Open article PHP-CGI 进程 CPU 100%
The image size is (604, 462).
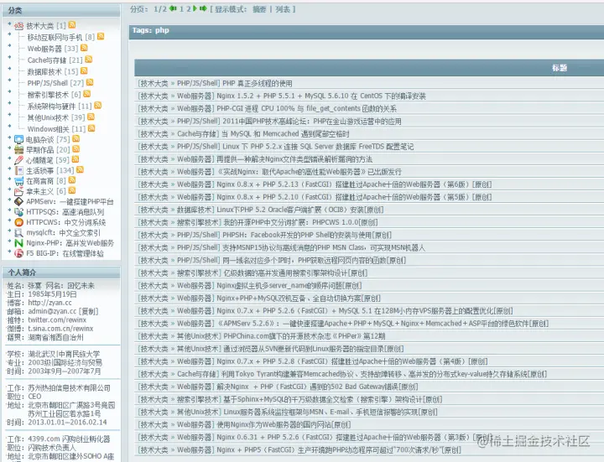[x=307, y=108]
